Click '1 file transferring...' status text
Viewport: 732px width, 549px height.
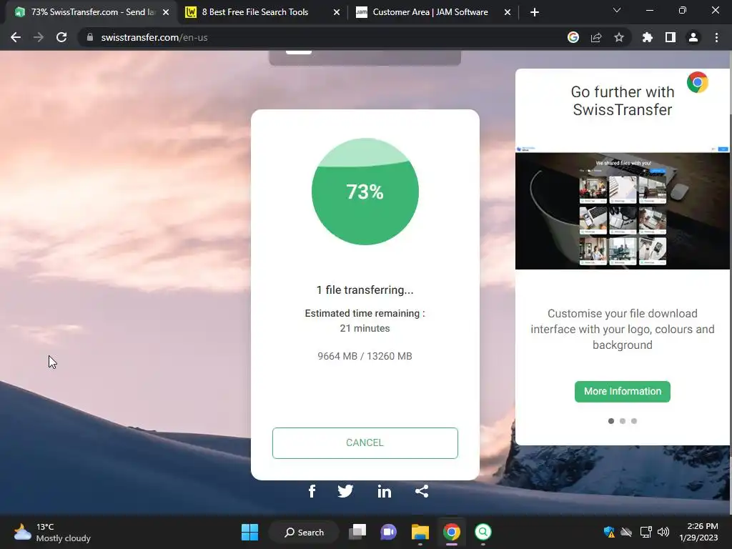(x=365, y=290)
